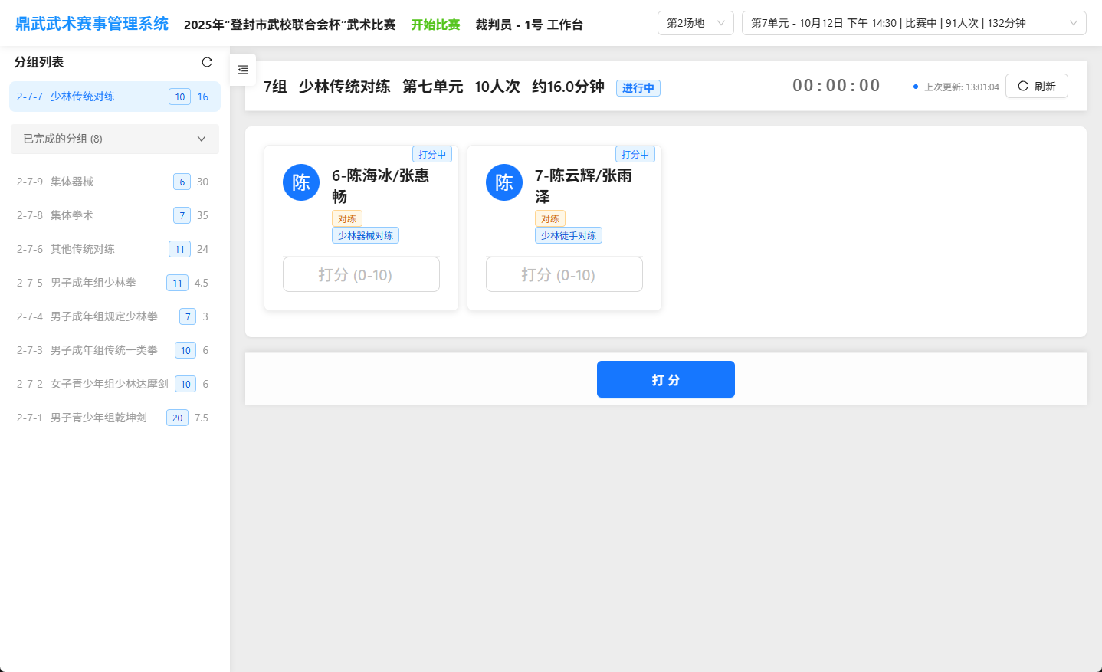Click the 少林器械对练 tag on contestant 6
1102x672 pixels.
tap(365, 235)
